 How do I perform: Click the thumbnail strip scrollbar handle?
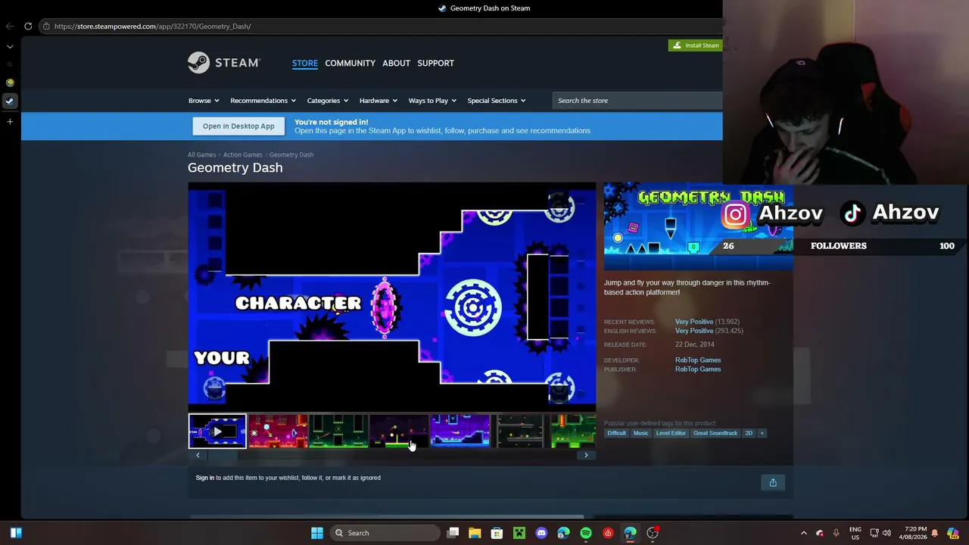tap(224, 455)
